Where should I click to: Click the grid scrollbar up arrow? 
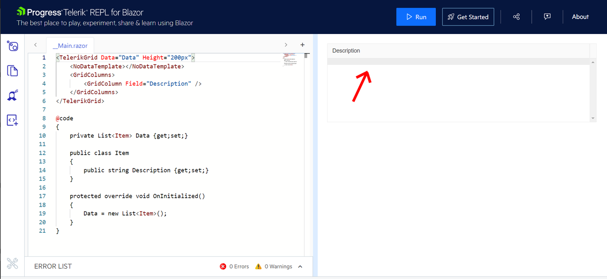tap(593, 62)
